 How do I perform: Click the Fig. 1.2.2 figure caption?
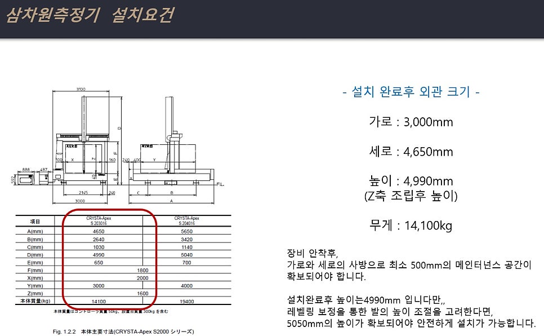coord(123,332)
